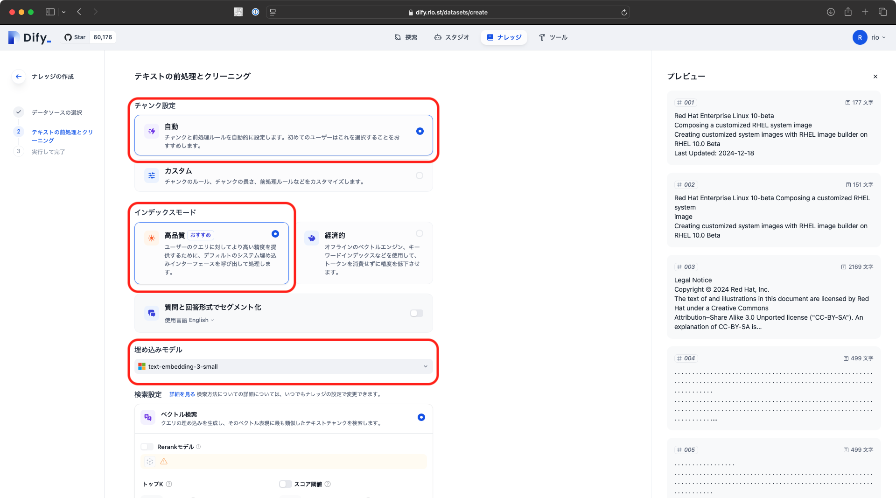Screen dimensions: 896x498
Task: Enable the Rerankモデル switch
Action: [x=147, y=447]
